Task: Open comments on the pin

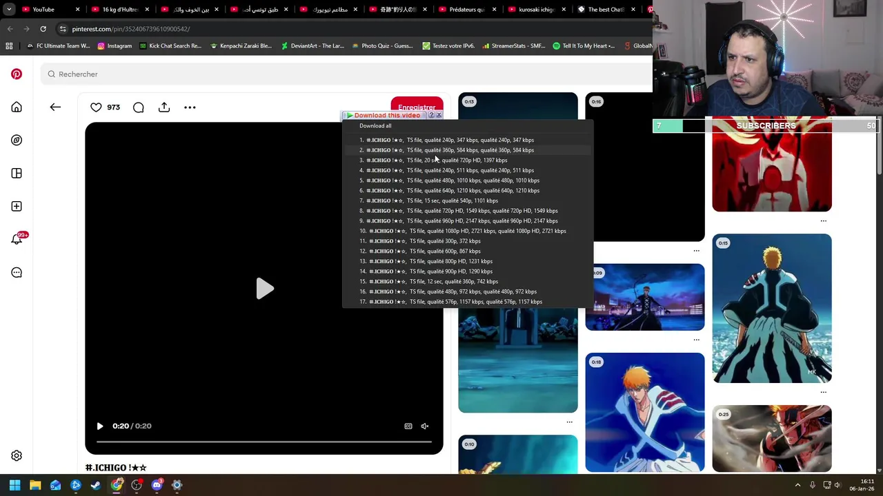Action: pyautogui.click(x=138, y=107)
